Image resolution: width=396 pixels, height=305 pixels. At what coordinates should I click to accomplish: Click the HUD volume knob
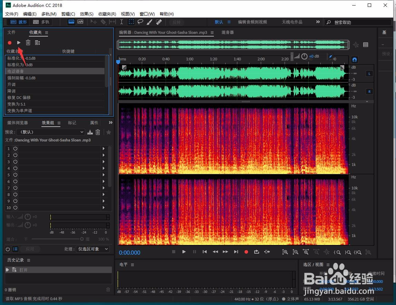304,56
